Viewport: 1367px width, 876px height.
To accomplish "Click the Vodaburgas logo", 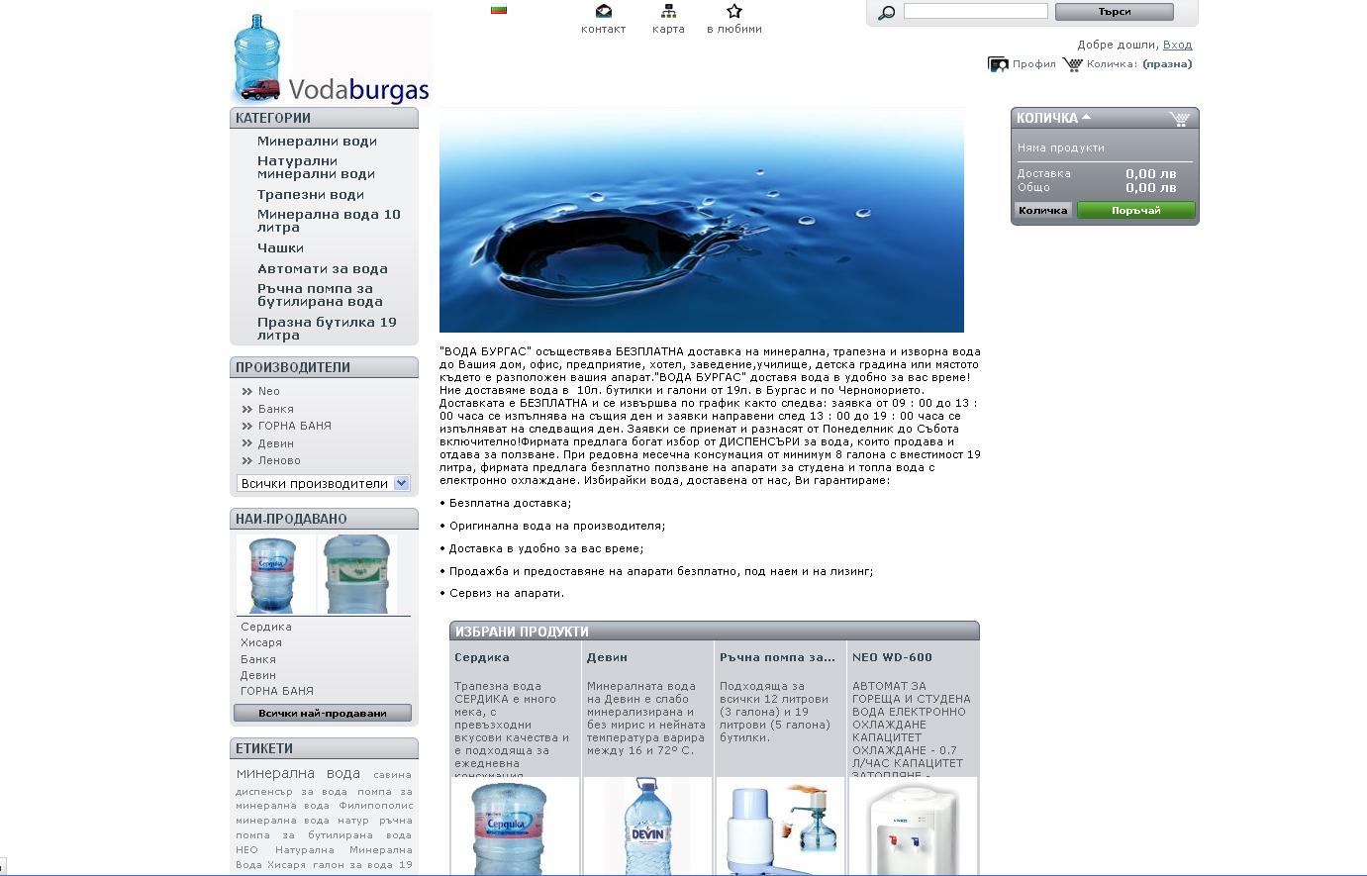I will (332, 57).
